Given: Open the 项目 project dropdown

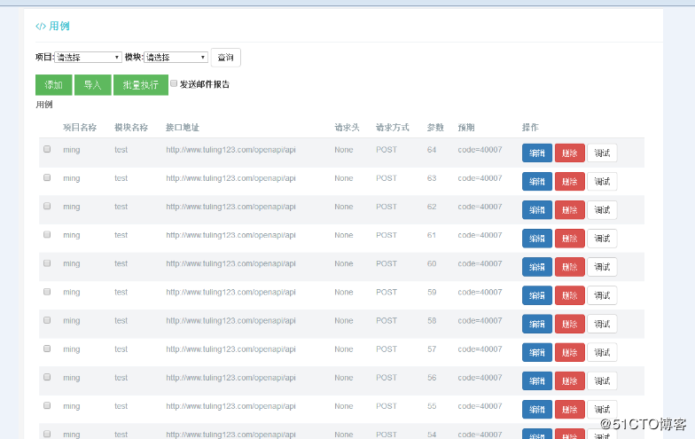Looking at the screenshot, I should click(88, 58).
